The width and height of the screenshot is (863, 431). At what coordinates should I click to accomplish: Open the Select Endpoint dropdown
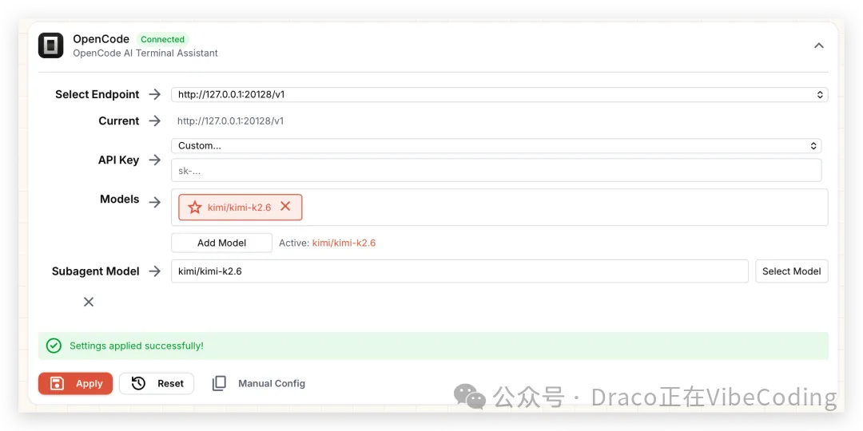pos(499,94)
